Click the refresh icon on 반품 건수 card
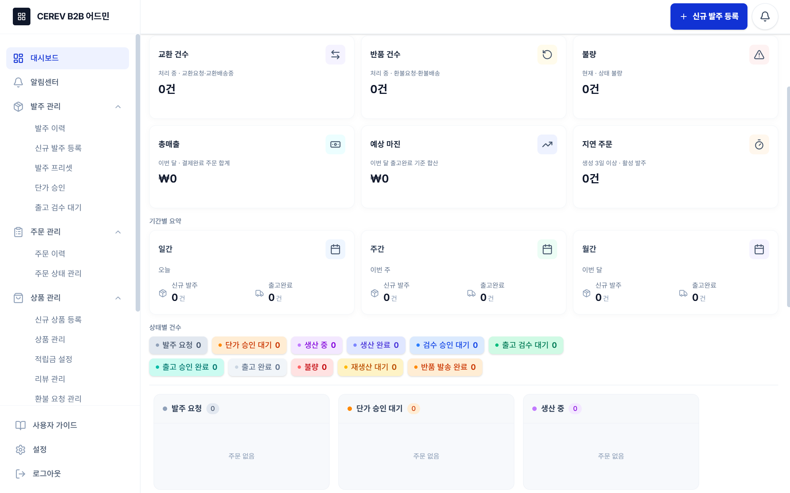 (x=547, y=54)
